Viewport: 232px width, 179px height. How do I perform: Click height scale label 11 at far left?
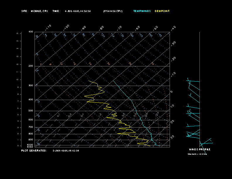click(x=17, y=72)
